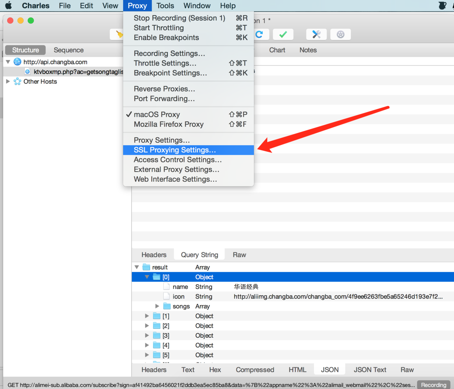Screen dimensions: 454x389
Task: Switch to Structure view
Action: (25, 50)
